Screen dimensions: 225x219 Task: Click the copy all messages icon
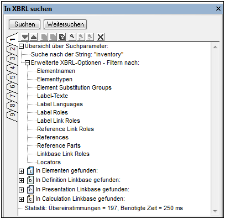tap(62, 37)
